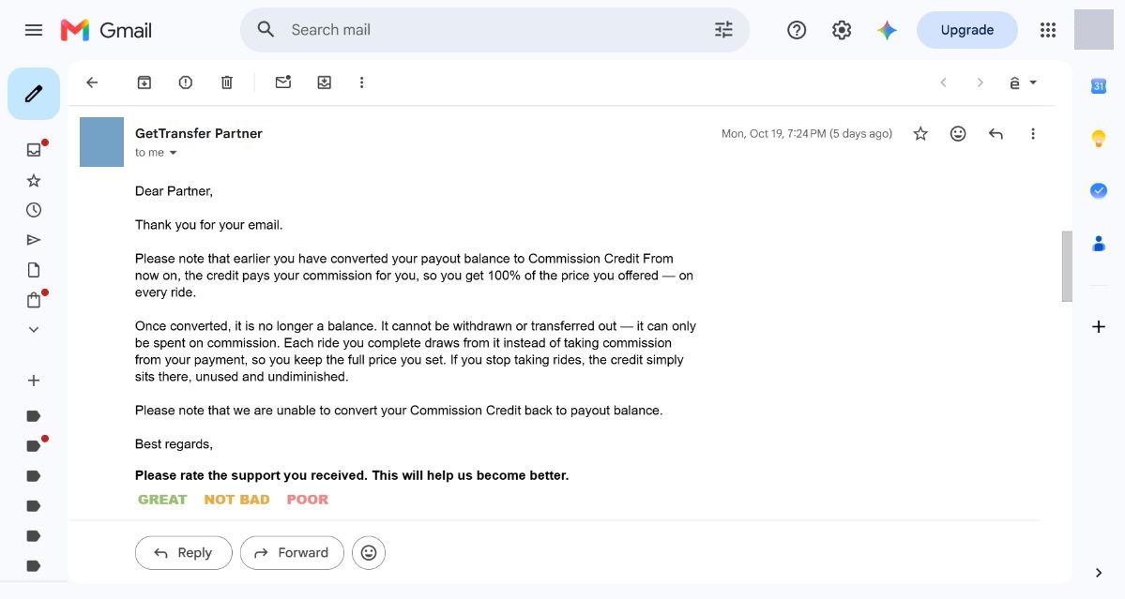Rate the support as GREAT

(x=162, y=500)
